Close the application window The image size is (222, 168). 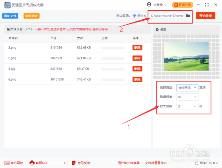click(216, 5)
